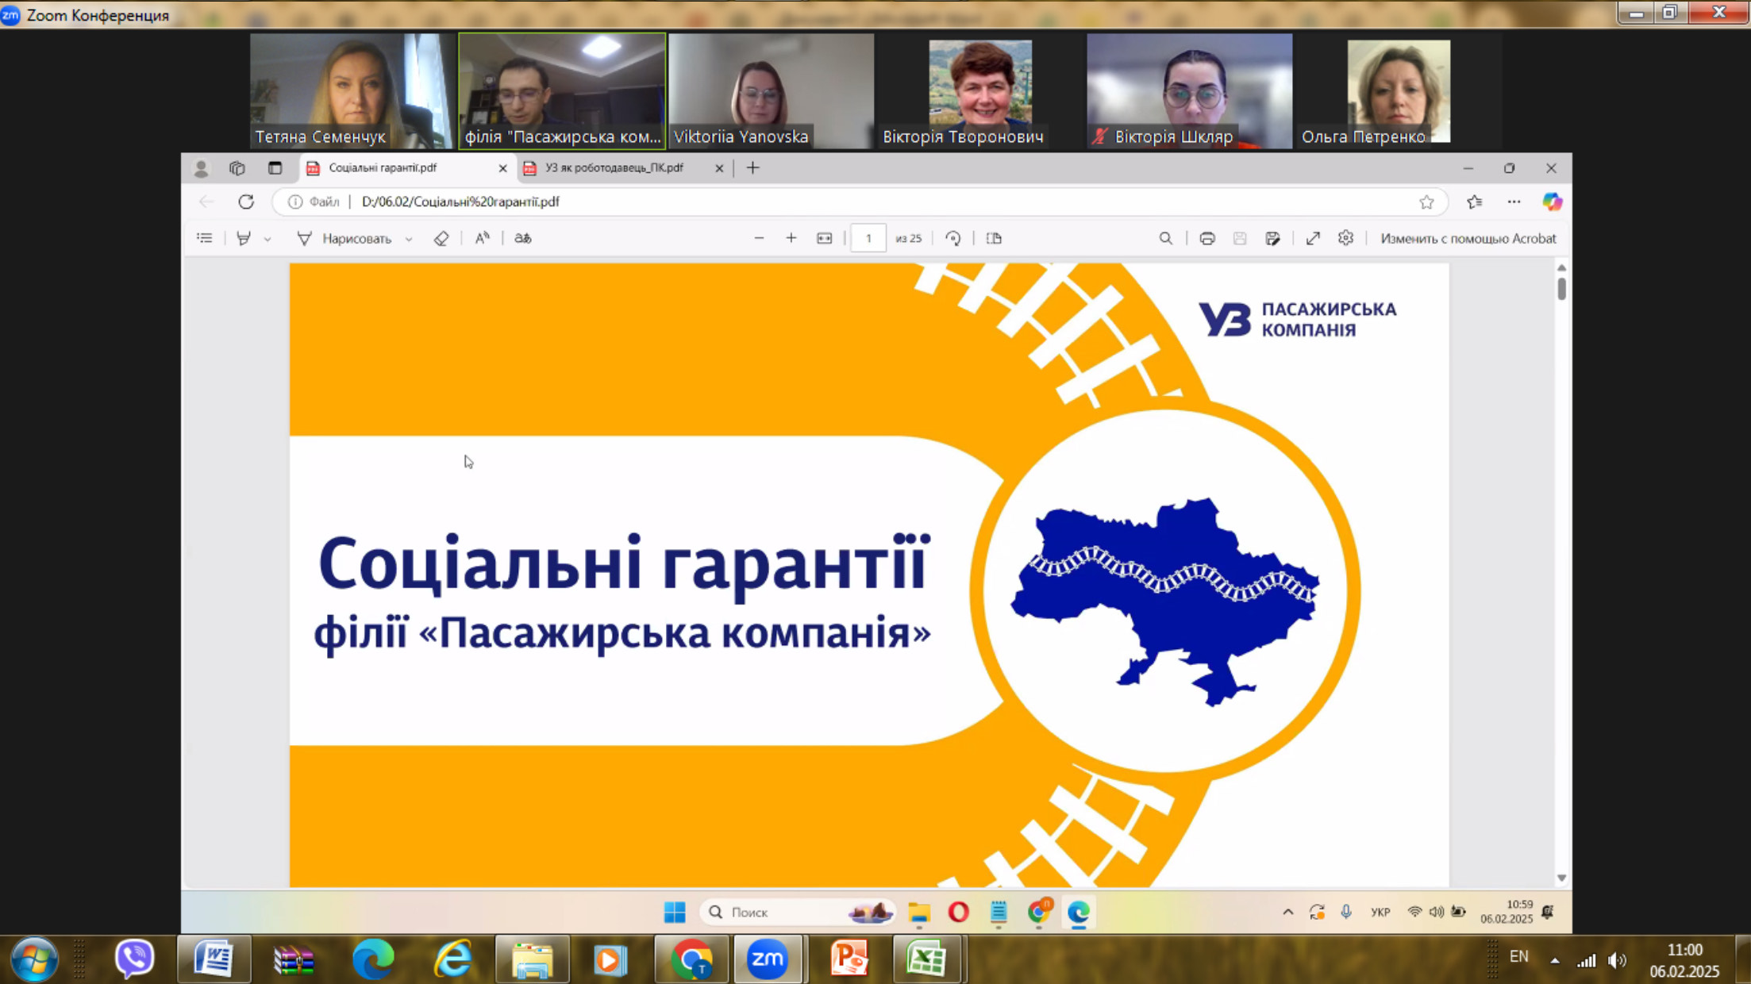
Task: Select Ольга Петренко video thumbnail
Action: click(1399, 90)
